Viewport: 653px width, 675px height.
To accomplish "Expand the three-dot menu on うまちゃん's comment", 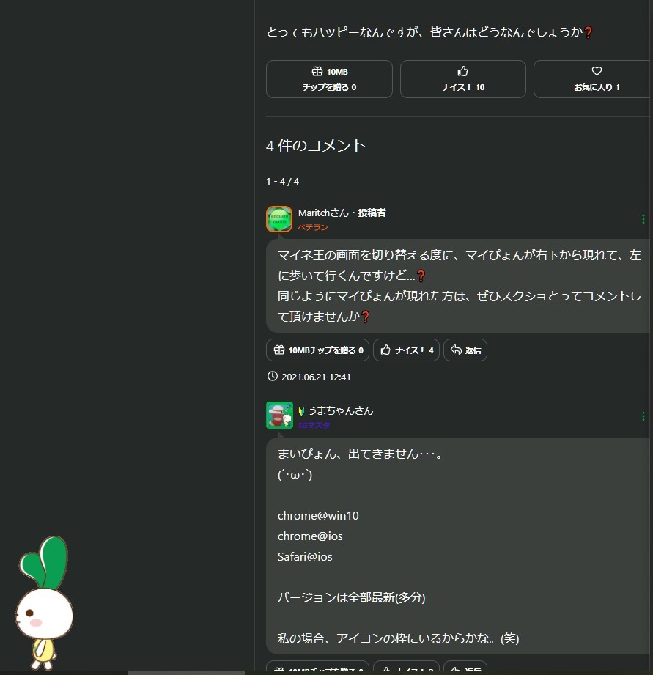I will click(643, 416).
